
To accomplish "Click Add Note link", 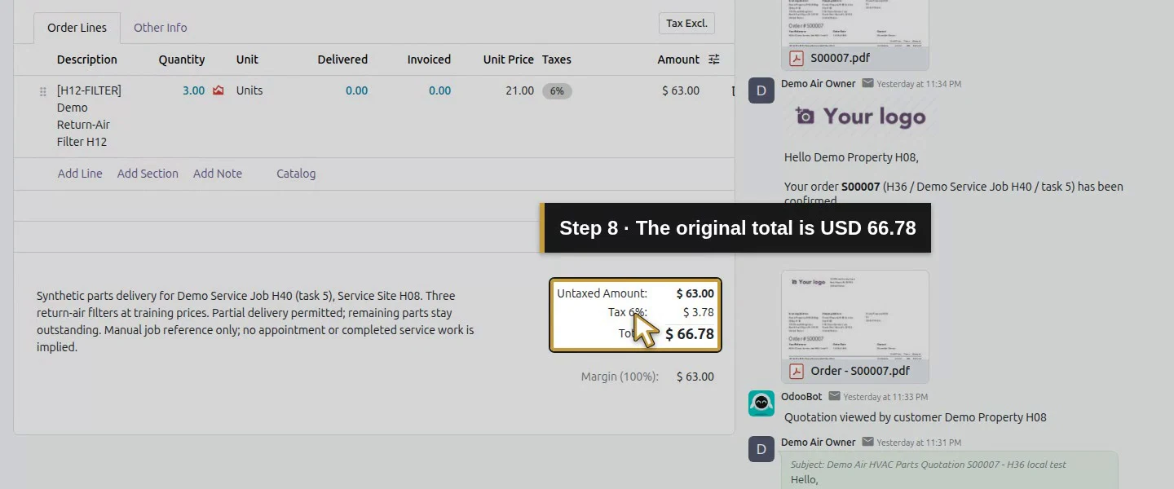I will click(218, 174).
